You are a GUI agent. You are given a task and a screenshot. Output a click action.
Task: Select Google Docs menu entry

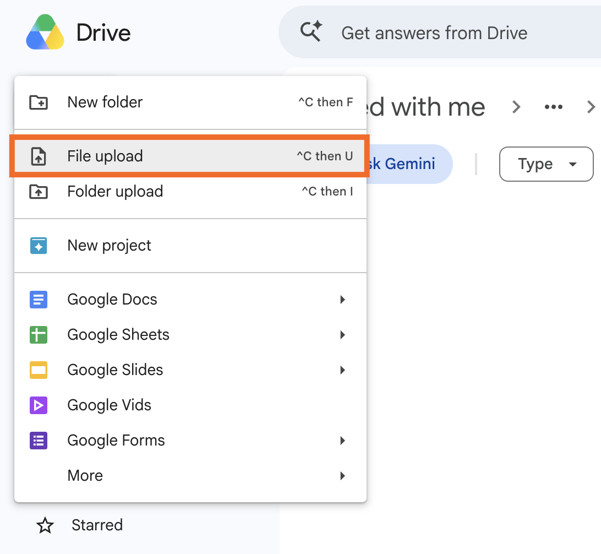tap(190, 300)
